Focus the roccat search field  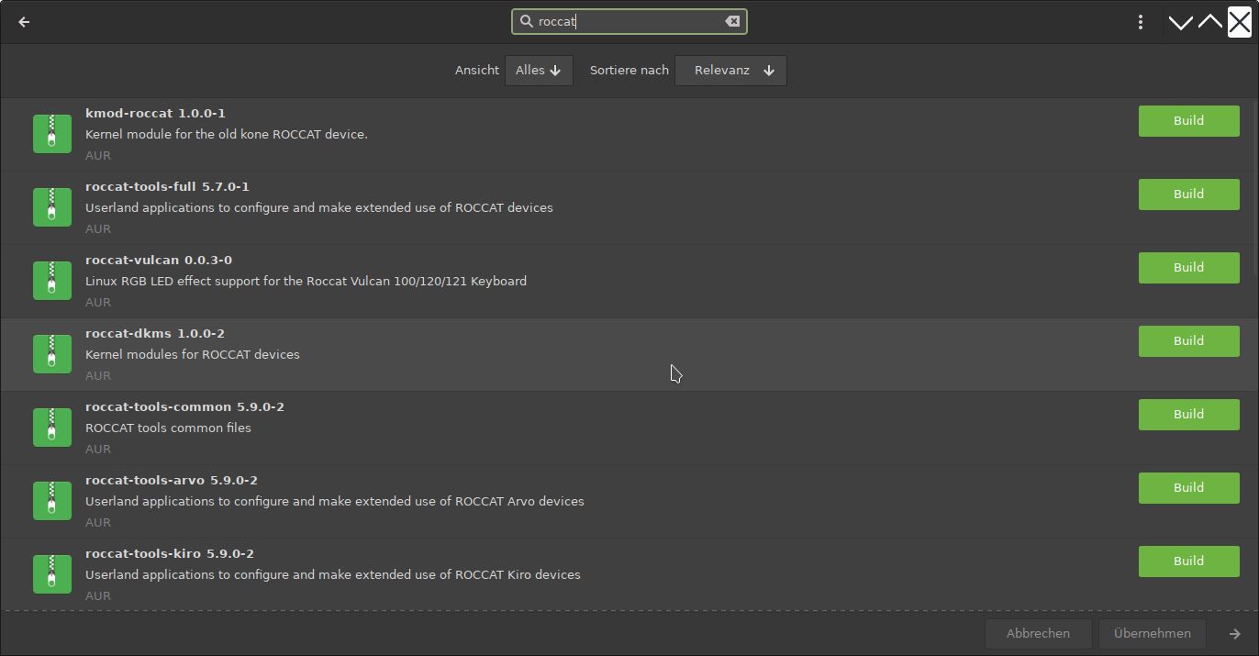coord(629,21)
